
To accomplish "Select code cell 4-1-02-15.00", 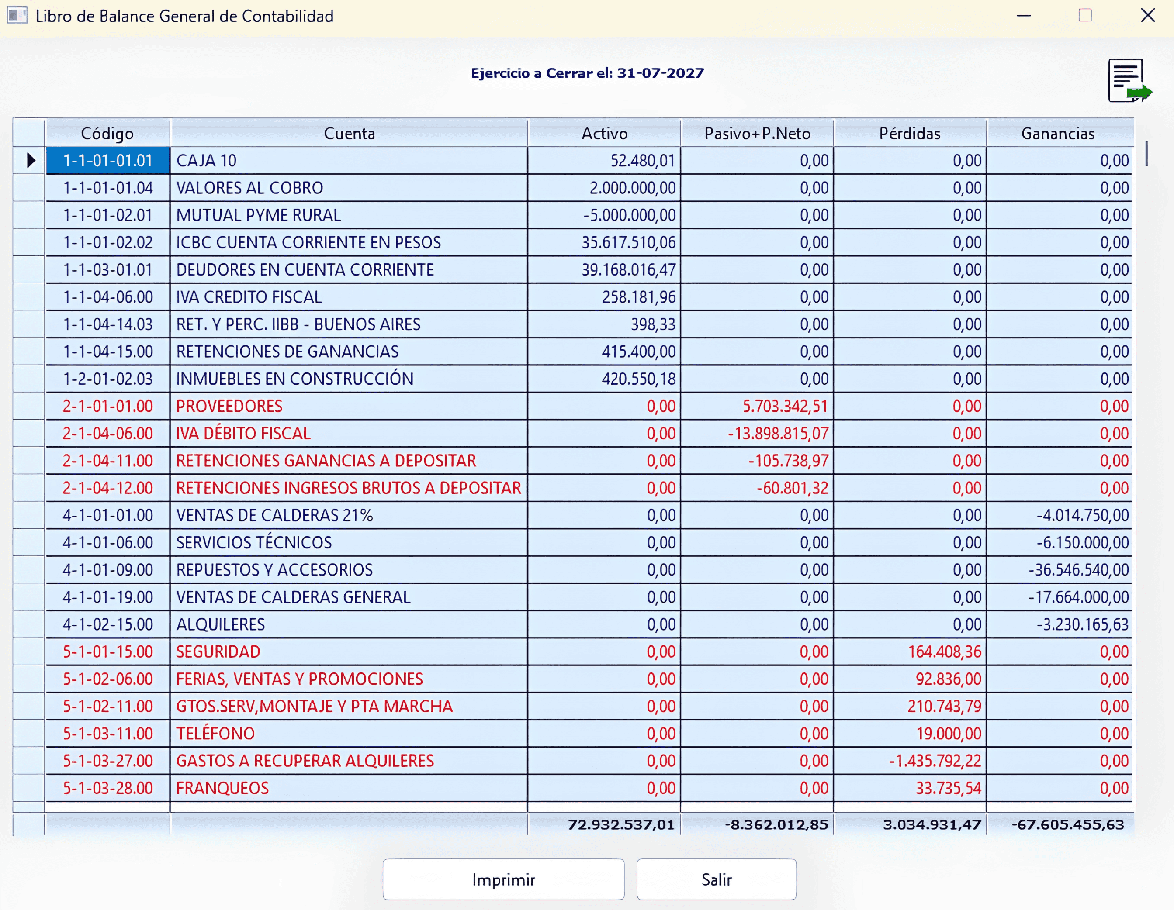I will [x=108, y=625].
